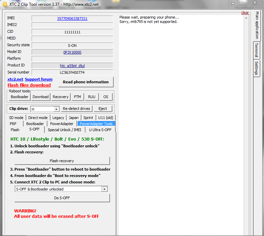Click Re-detect drives button
The width and height of the screenshot is (264, 236).
[76, 109]
